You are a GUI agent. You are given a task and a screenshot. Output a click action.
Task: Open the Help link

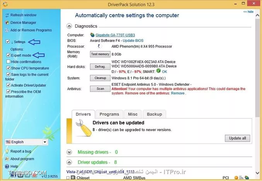point(14,166)
